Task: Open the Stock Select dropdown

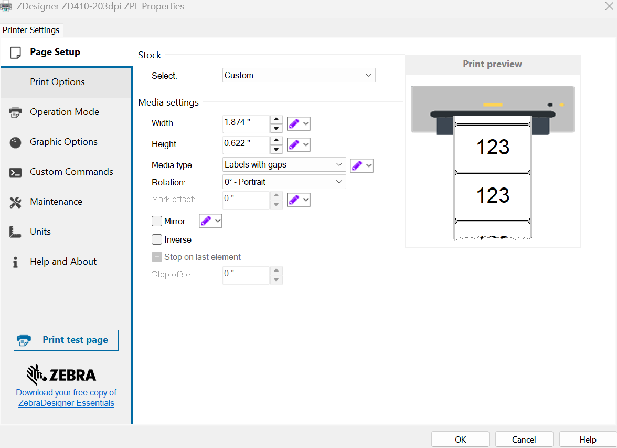Action: pyautogui.click(x=299, y=75)
